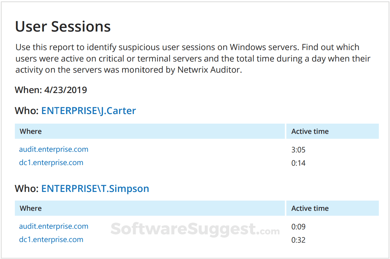Click audit.enterprise.com under T.Simpson
The image size is (390, 259).
54,226
